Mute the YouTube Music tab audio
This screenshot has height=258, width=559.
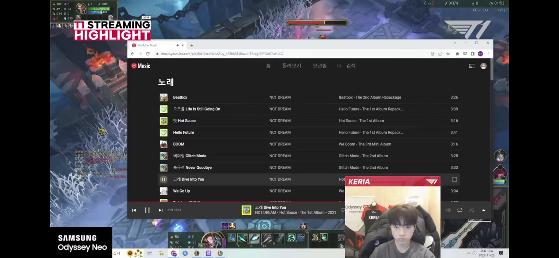[177, 45]
